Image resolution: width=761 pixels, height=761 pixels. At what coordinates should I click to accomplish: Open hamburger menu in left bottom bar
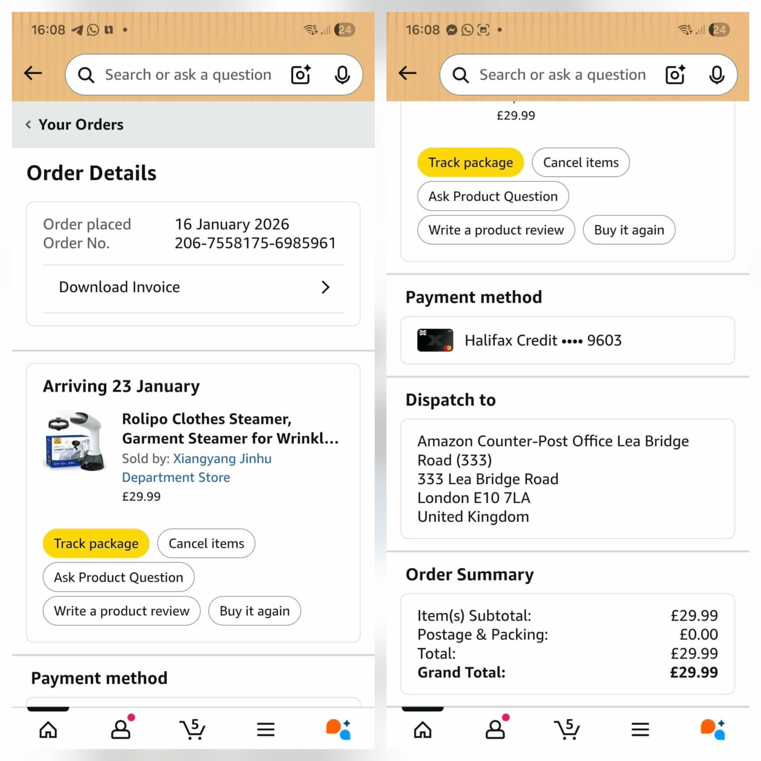coord(266,730)
